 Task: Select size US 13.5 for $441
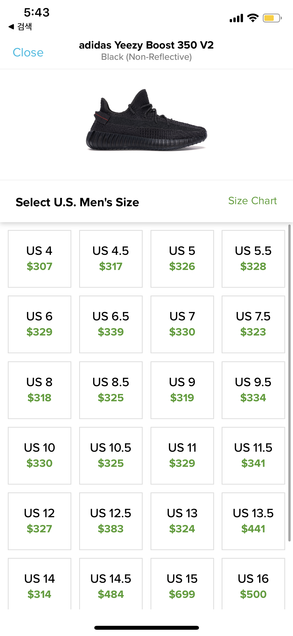click(x=253, y=521)
